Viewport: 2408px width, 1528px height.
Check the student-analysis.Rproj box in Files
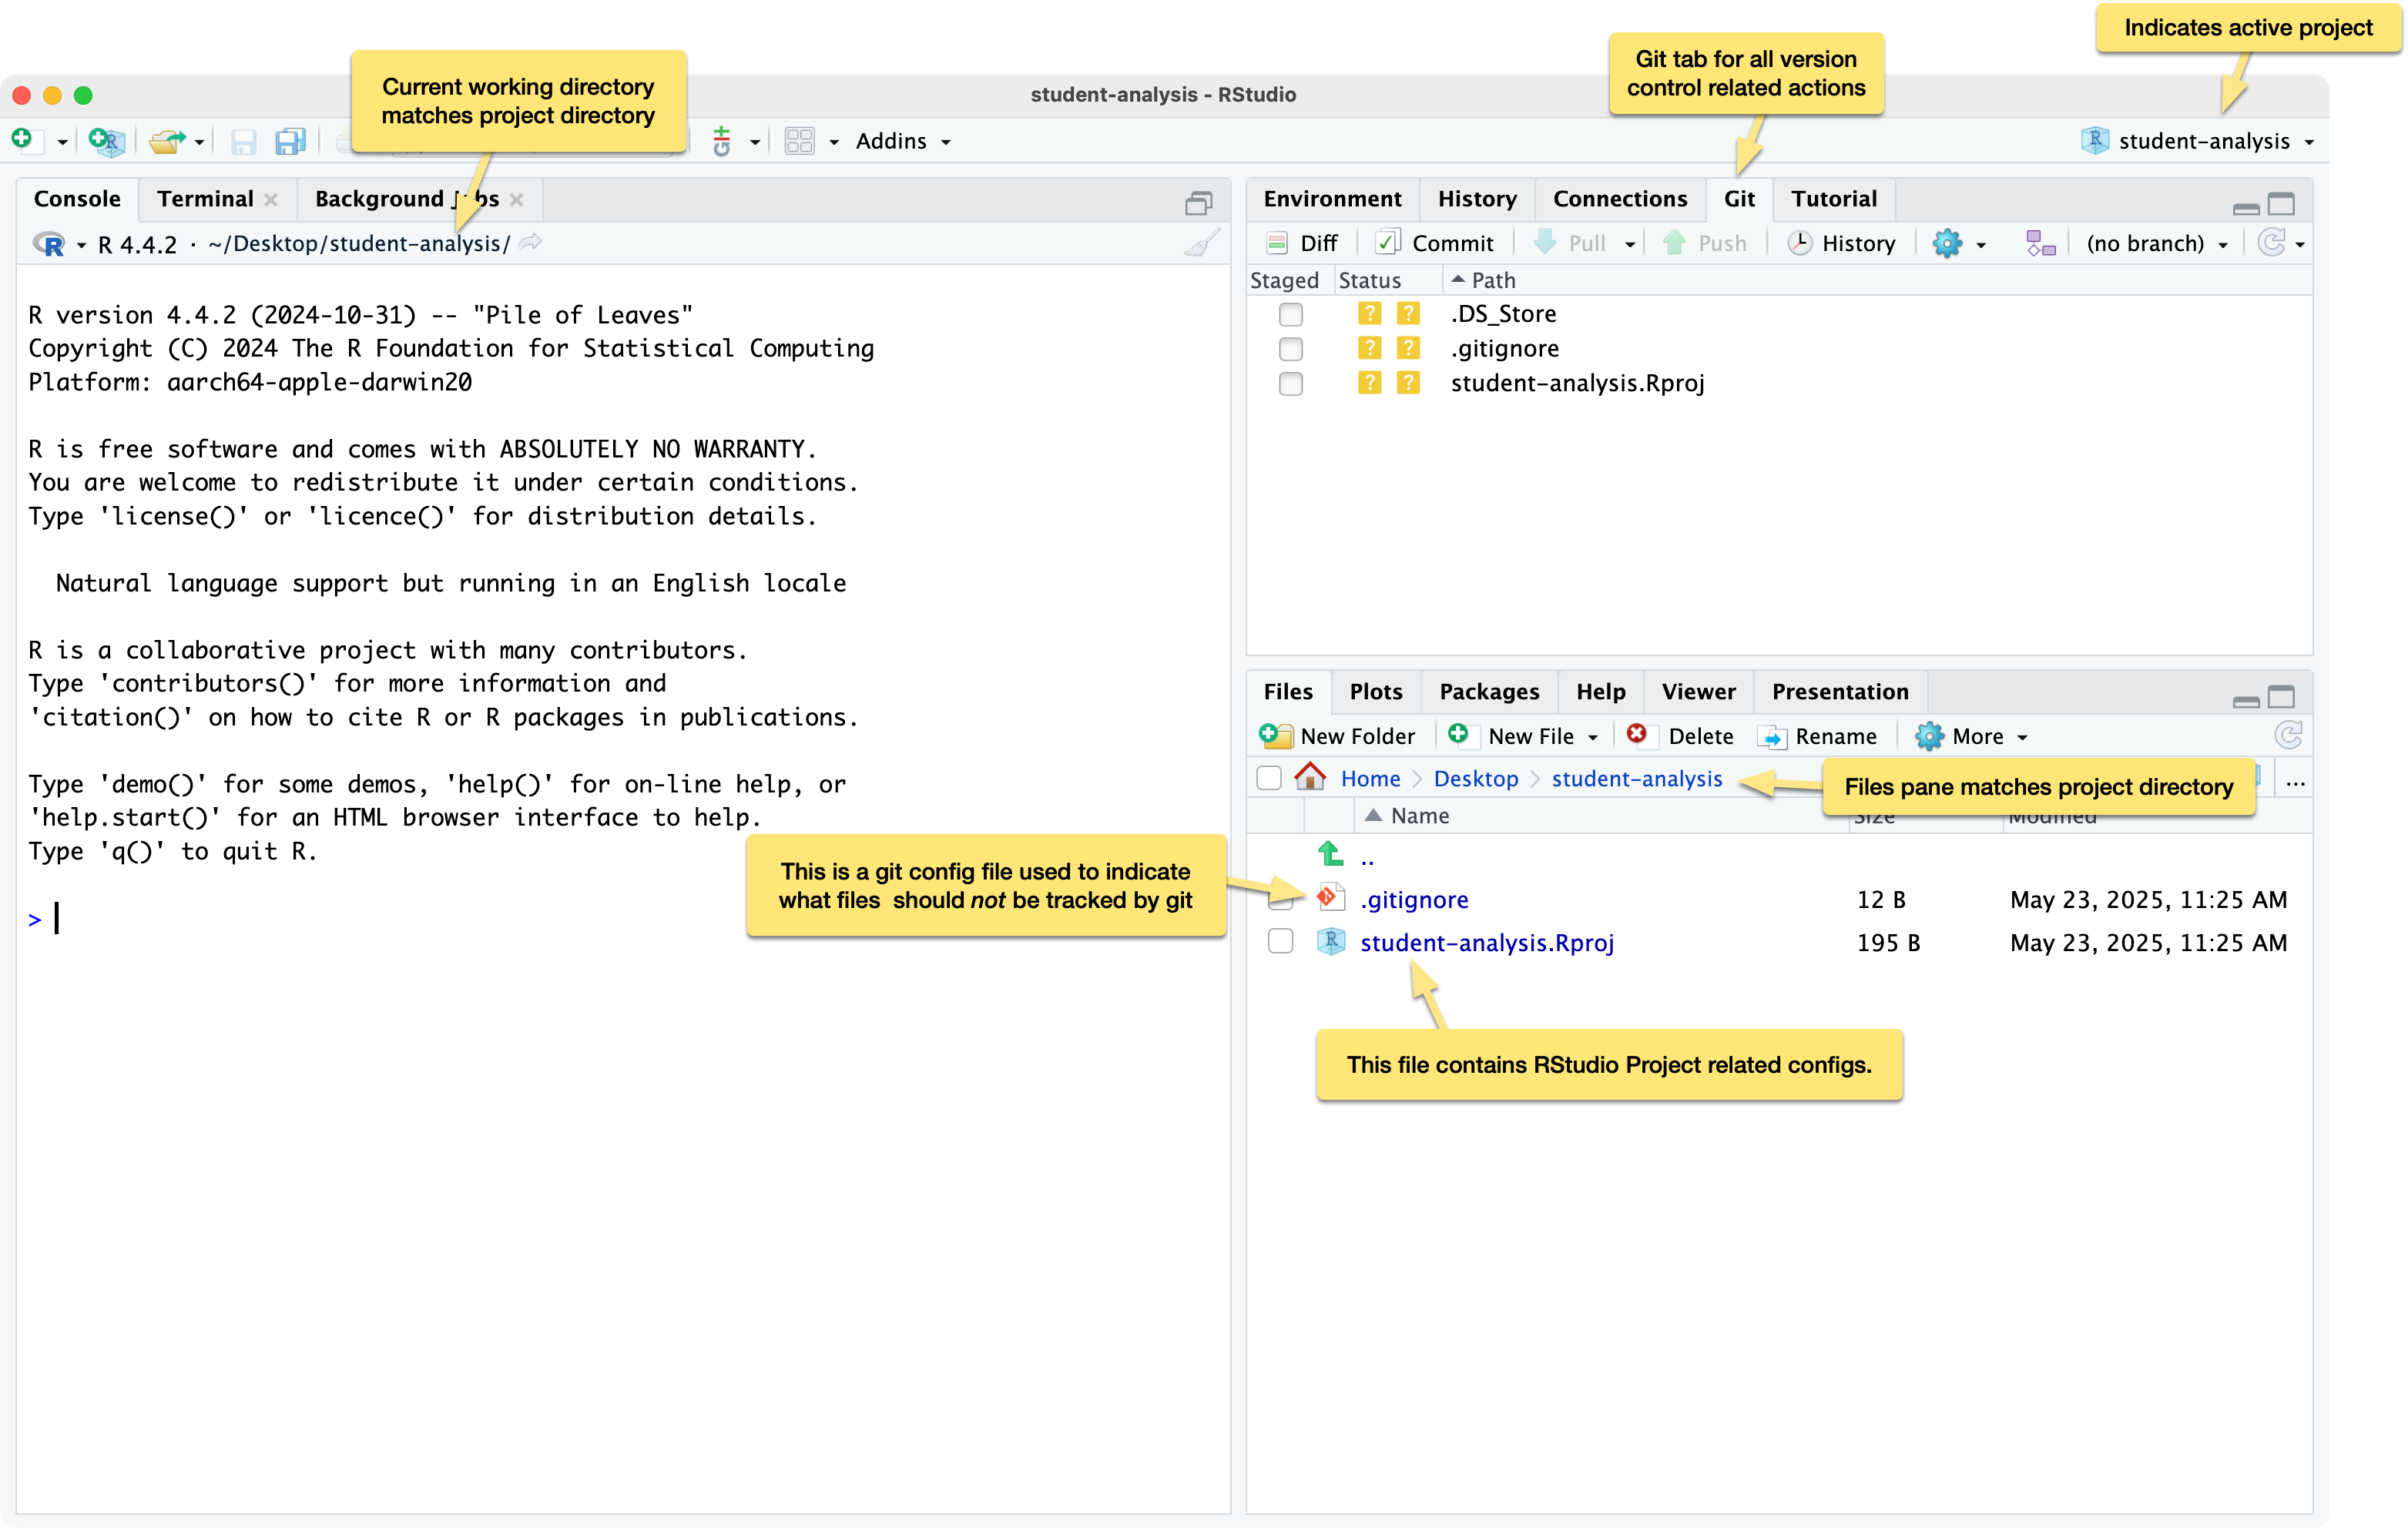click(1280, 942)
